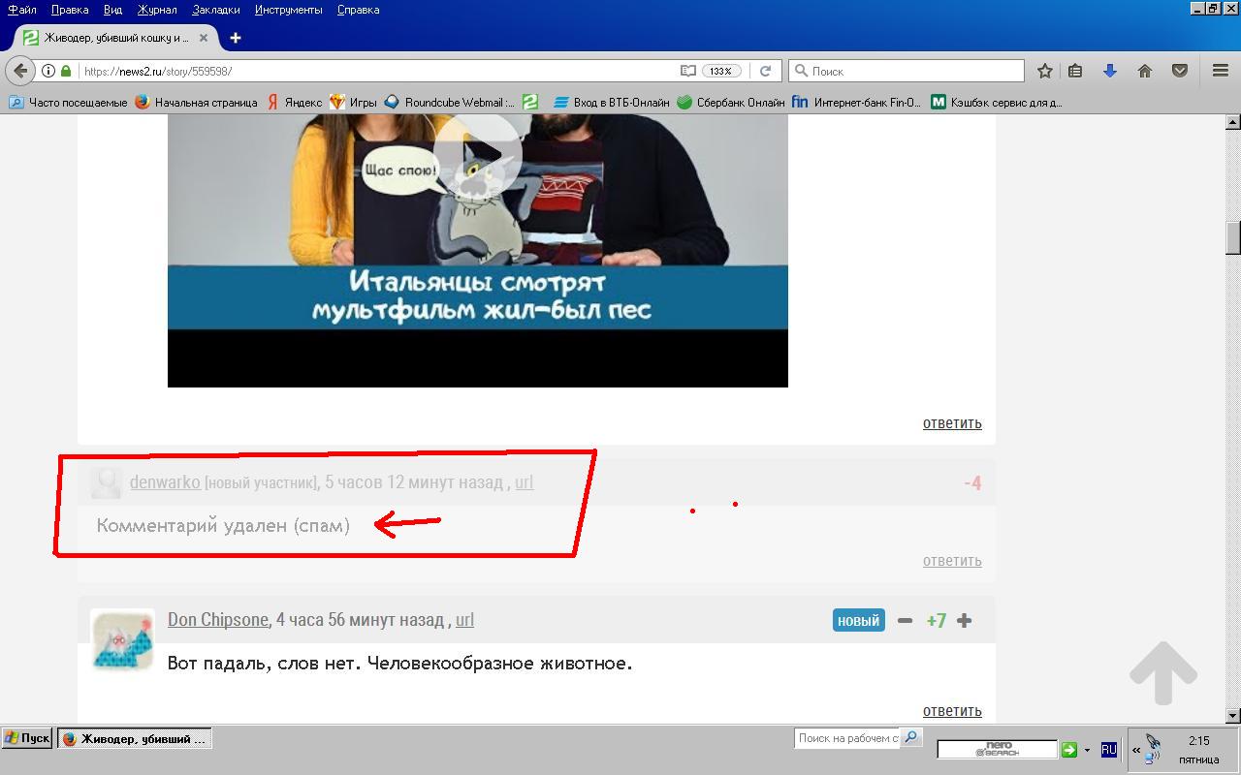Open the downloads arrow icon
Screen dimensions: 1241x775
click(x=1110, y=71)
